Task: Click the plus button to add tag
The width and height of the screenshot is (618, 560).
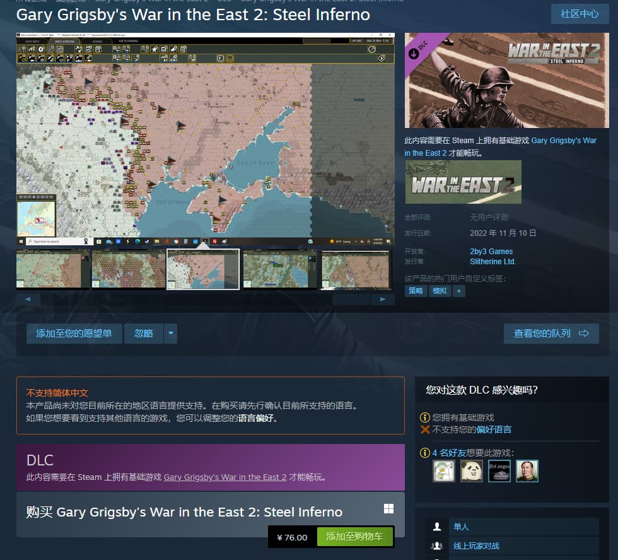Action: point(459,291)
